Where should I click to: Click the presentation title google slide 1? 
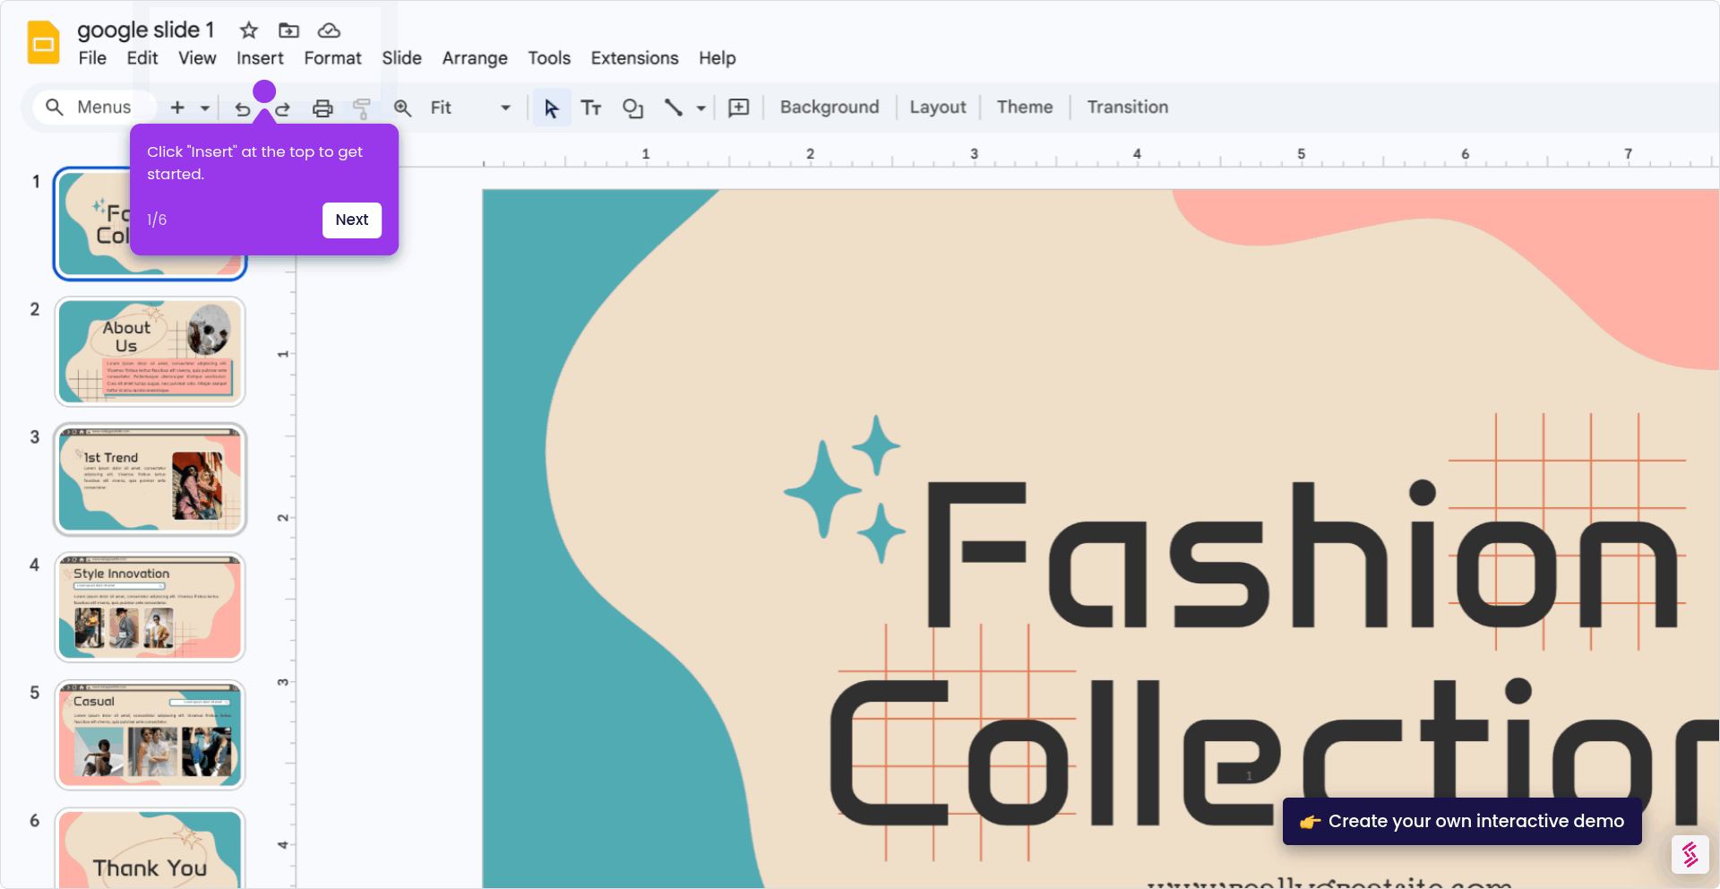click(x=146, y=30)
